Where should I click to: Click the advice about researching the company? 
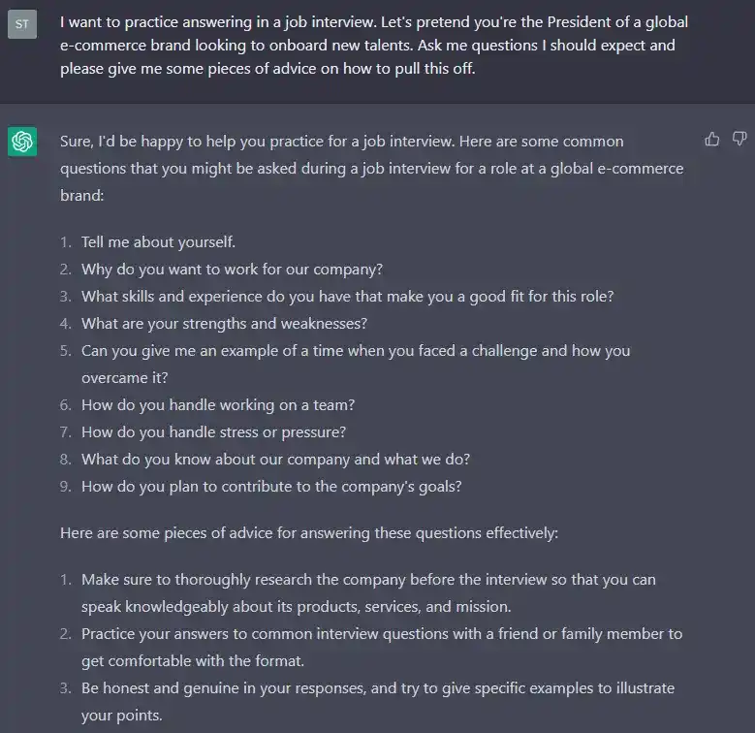[369, 592]
